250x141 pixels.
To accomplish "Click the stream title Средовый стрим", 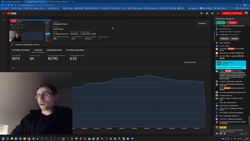I will (60, 24).
